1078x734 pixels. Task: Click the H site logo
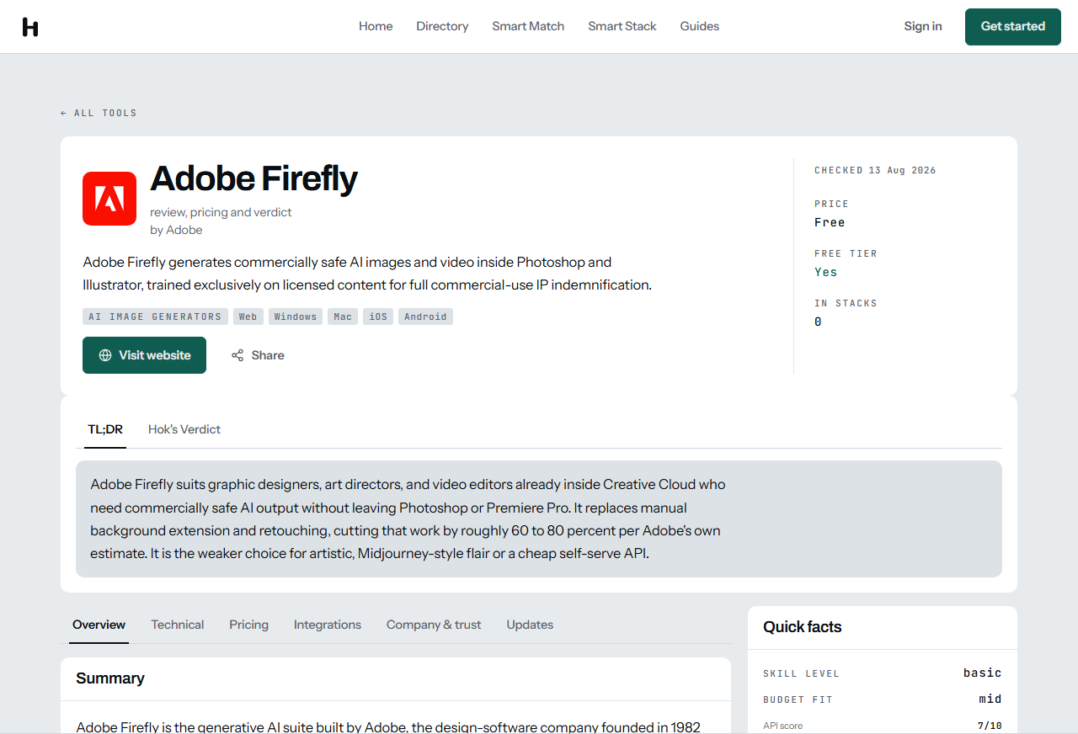point(30,27)
